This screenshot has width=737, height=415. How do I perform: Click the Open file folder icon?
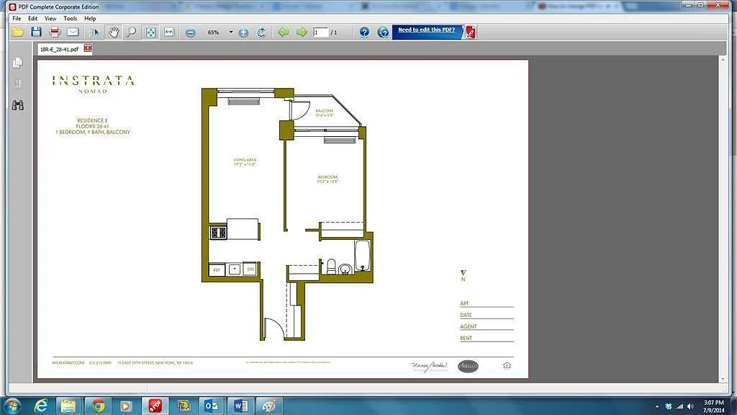tap(17, 32)
